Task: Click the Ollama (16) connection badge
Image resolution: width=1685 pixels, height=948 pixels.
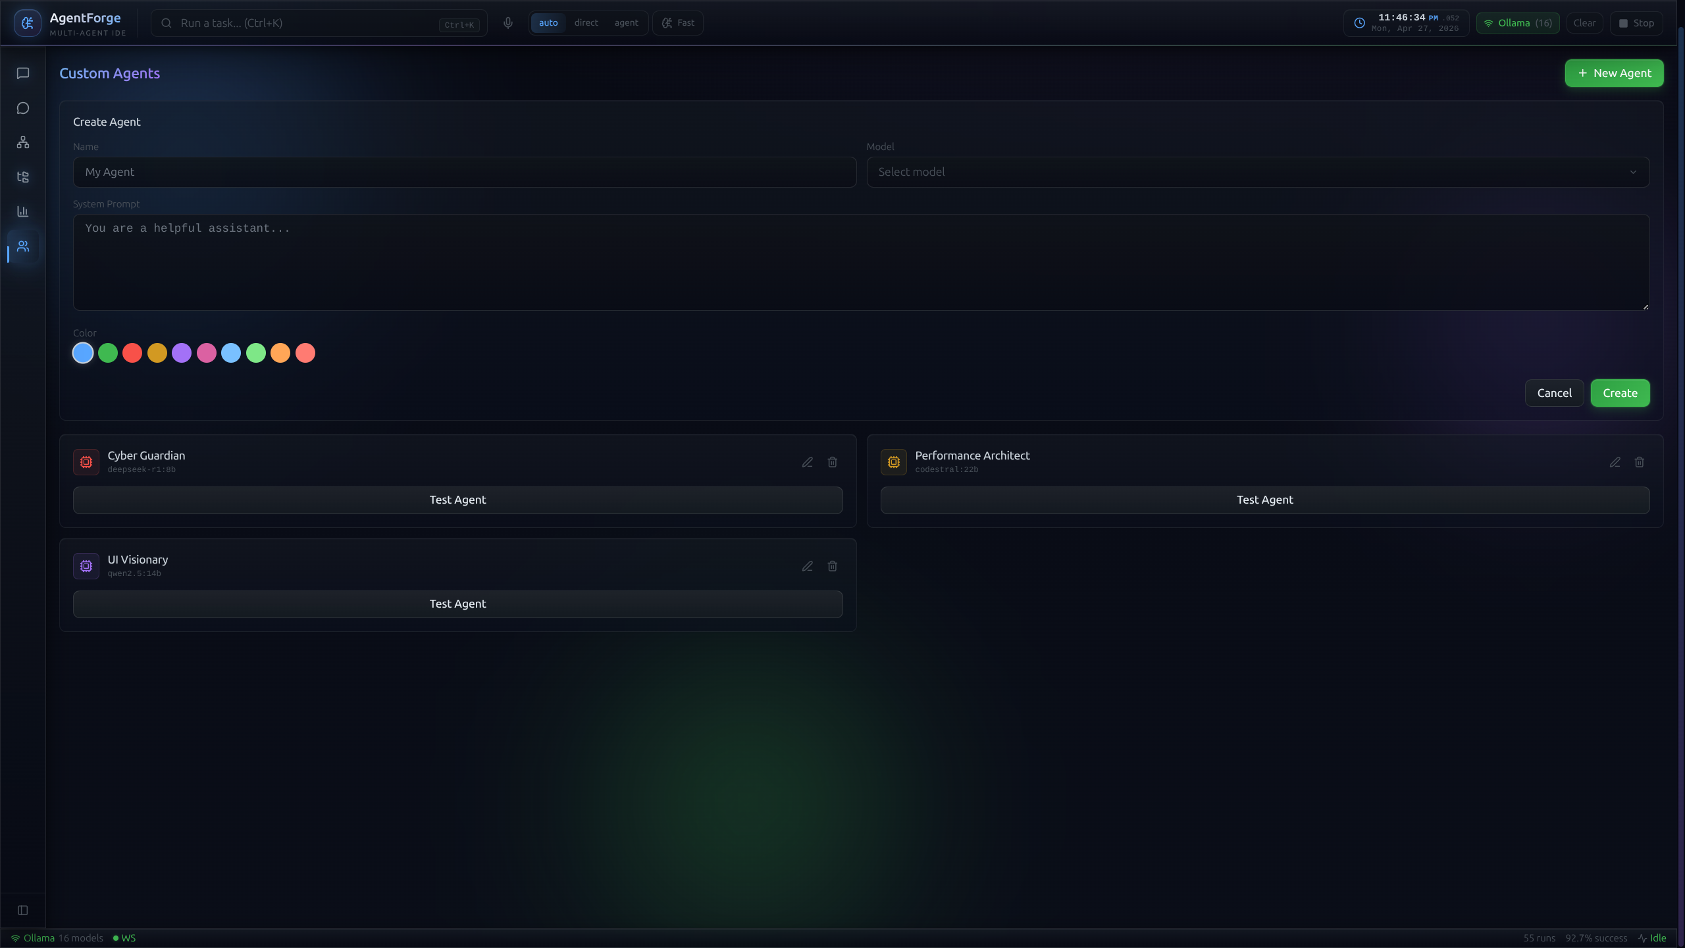Action: tap(1518, 23)
